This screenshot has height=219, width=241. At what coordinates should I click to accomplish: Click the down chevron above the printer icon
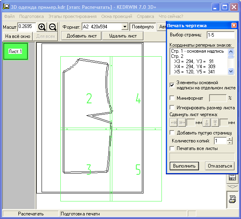232,187
